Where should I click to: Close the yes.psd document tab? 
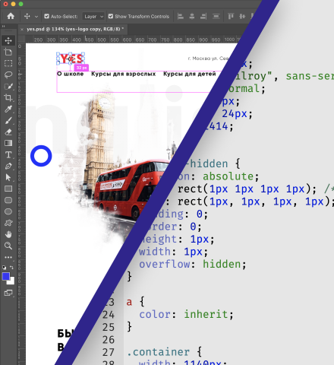[x=22, y=30]
